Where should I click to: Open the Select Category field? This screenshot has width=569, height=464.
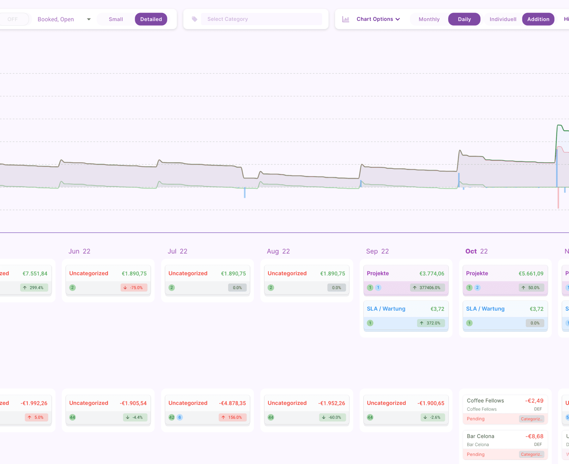(x=261, y=19)
